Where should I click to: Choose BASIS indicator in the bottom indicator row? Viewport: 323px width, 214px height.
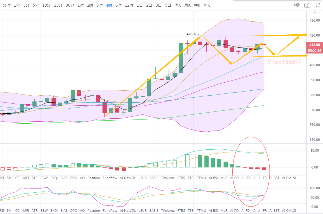(x=154, y=211)
